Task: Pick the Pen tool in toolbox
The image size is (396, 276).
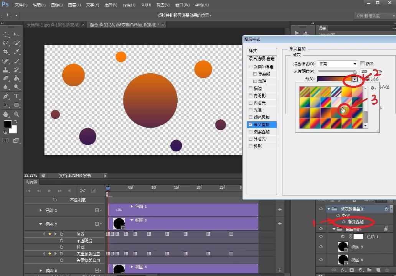Action: point(6,96)
